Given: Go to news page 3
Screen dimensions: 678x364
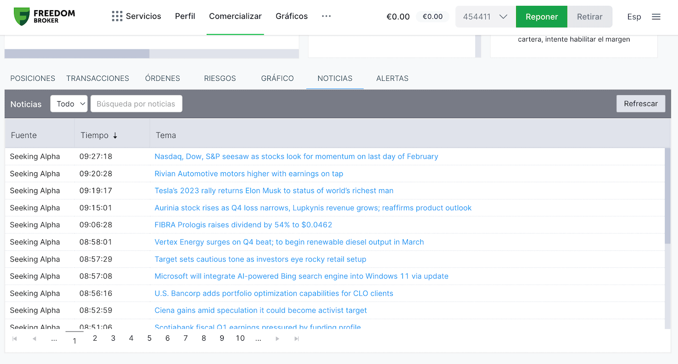Looking at the screenshot, I should (x=113, y=338).
